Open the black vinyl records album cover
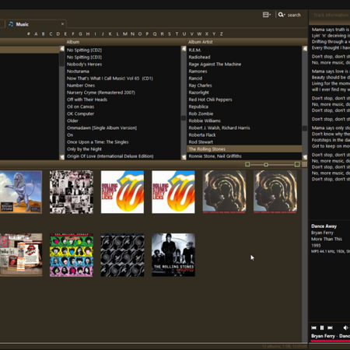The width and height of the screenshot is (350, 350). (122, 255)
